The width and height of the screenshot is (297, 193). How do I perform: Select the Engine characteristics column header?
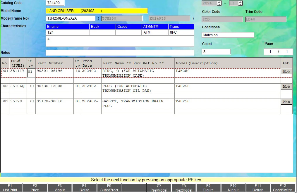67,27
